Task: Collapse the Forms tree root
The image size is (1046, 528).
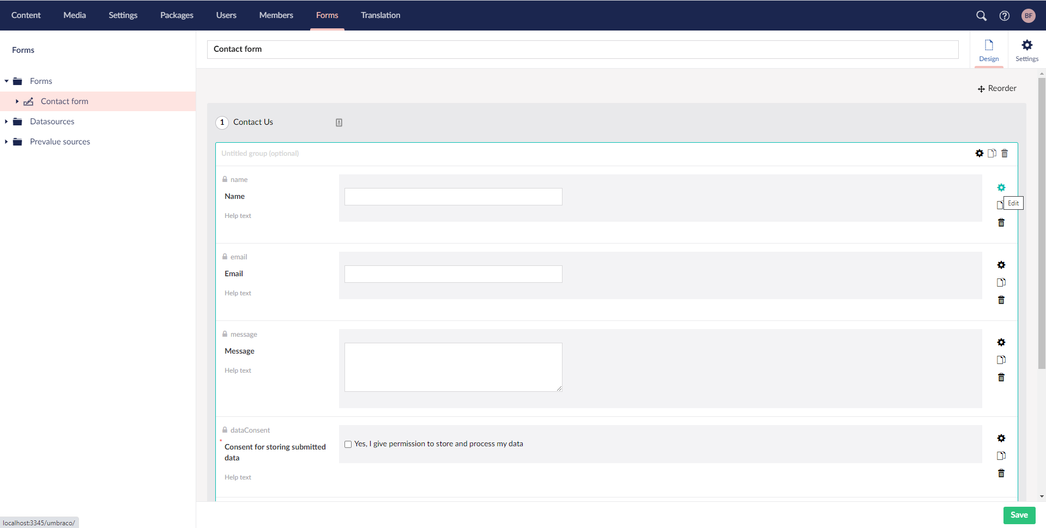Action: coord(6,81)
